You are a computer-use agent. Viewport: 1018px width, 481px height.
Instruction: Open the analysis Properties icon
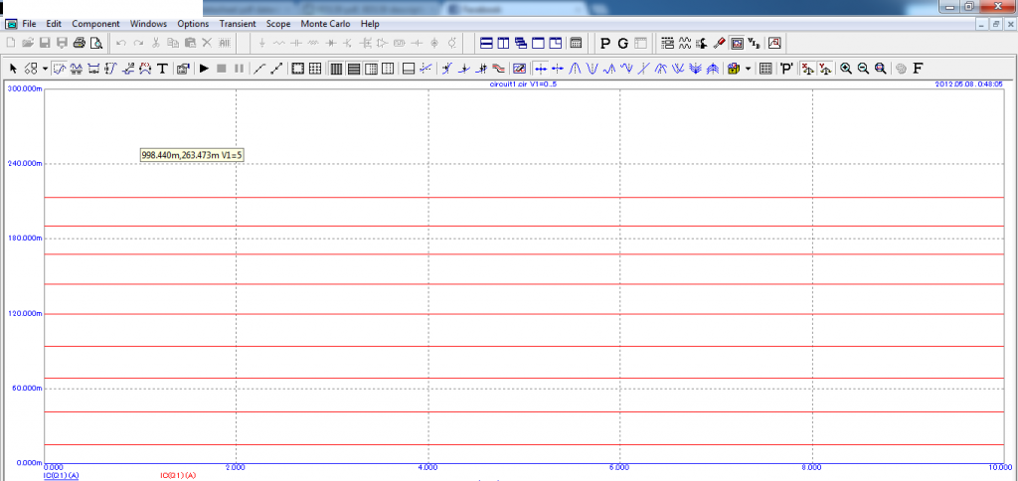click(183, 69)
